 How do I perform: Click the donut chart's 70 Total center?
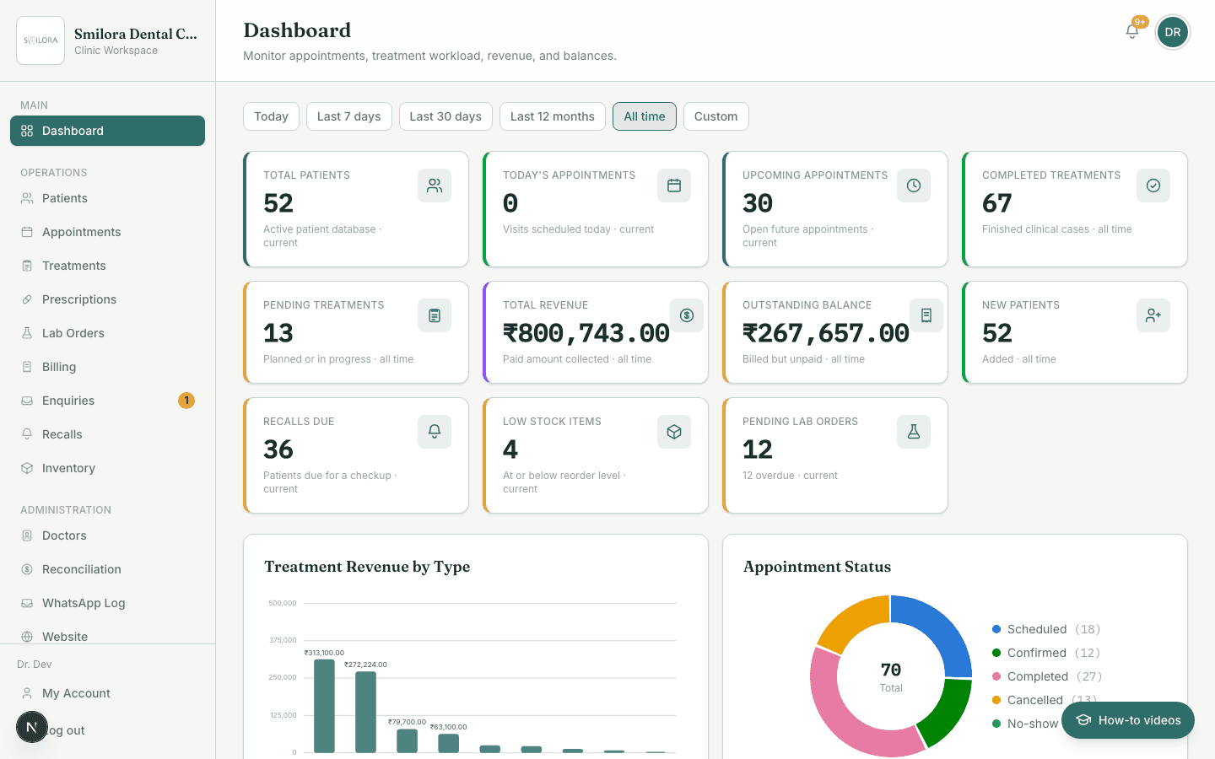coord(891,676)
